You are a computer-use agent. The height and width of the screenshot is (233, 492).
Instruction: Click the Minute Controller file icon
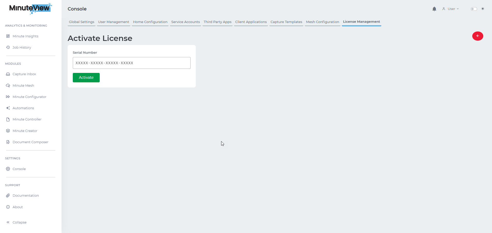tap(8, 119)
